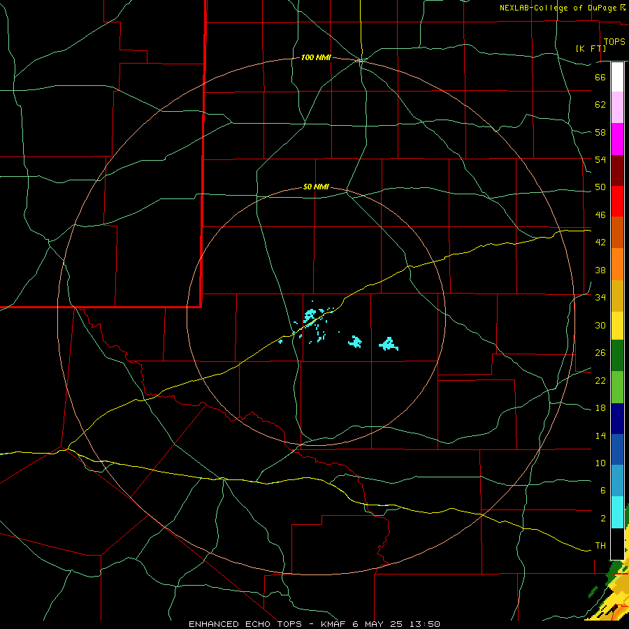The height and width of the screenshot is (629, 629).
Task: Click the '38' legend value
Action: tap(600, 270)
